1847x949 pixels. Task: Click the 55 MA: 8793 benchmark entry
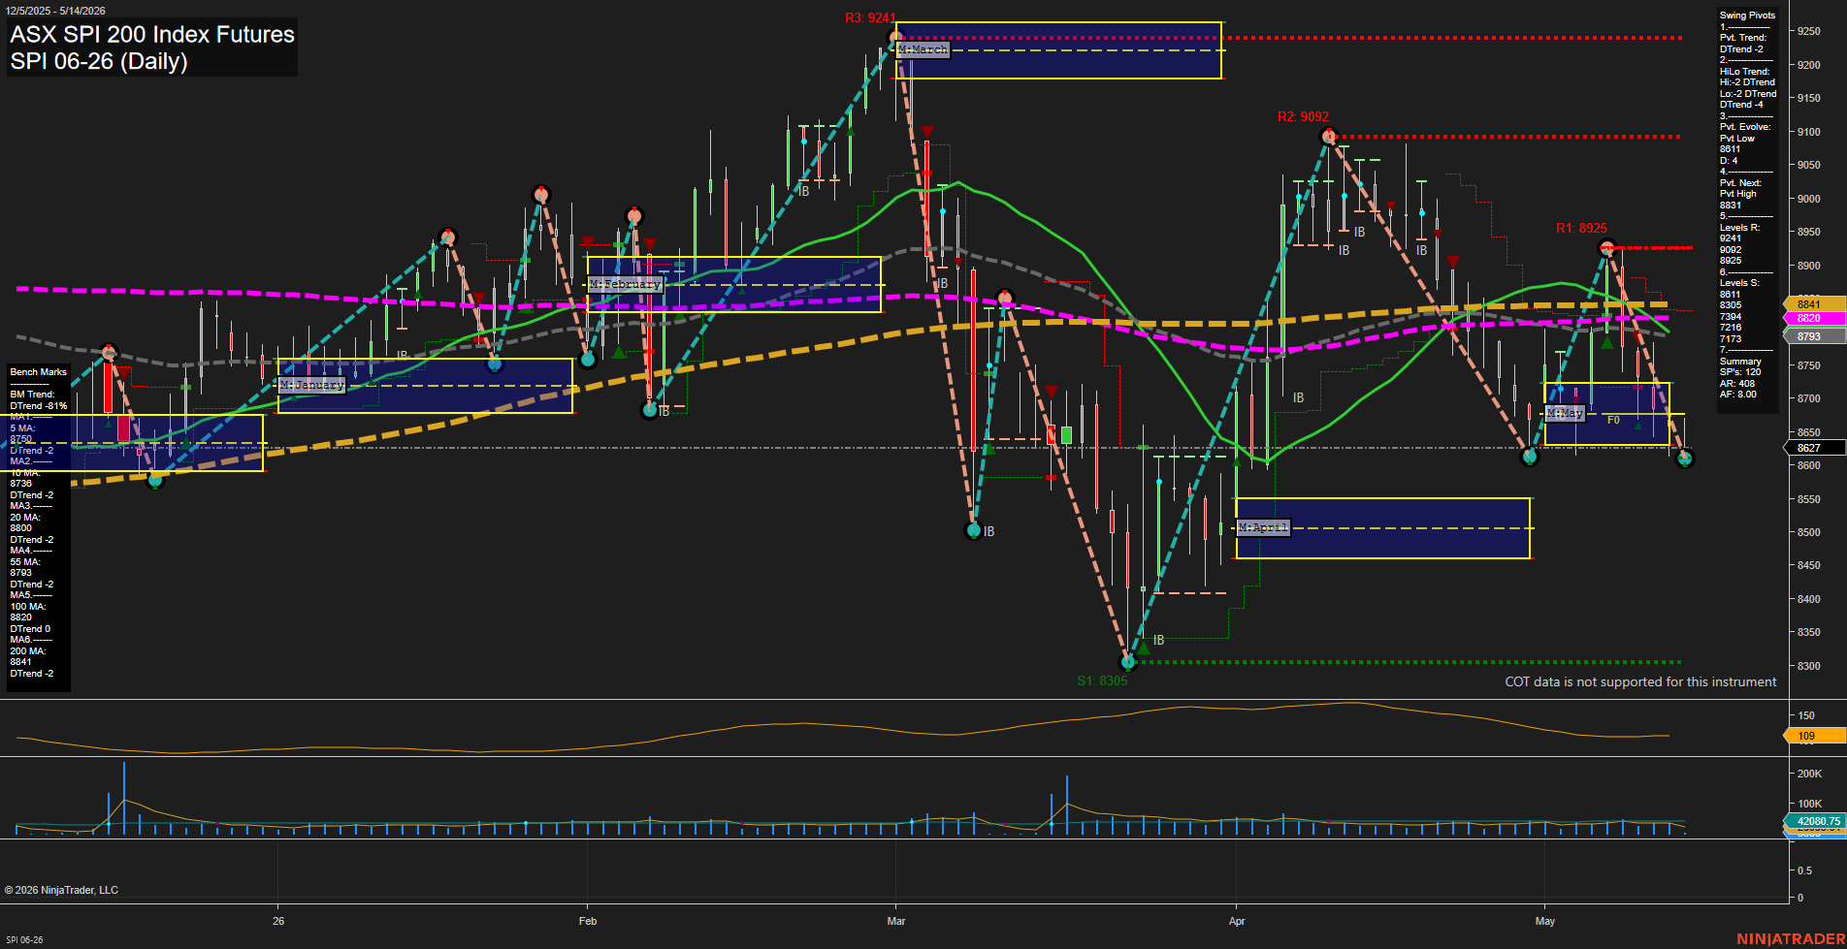[26, 567]
